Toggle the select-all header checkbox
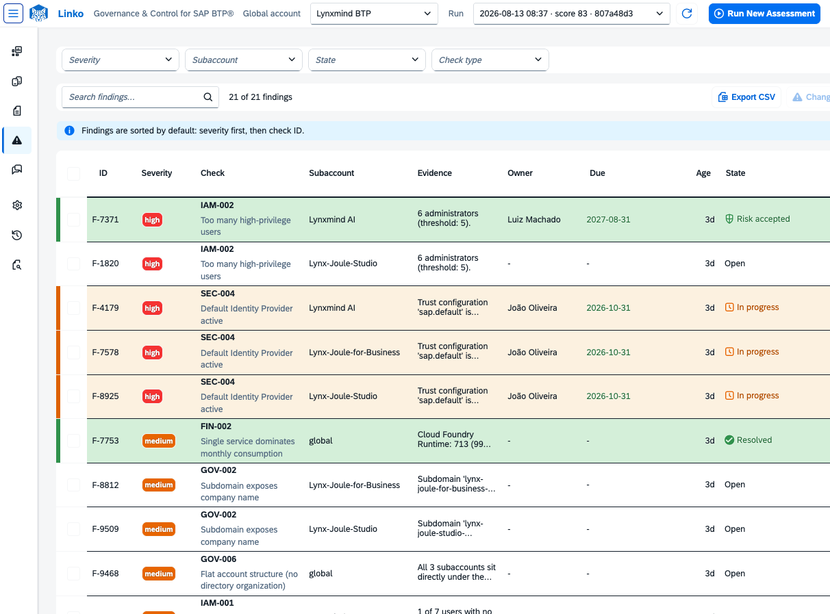The height and width of the screenshot is (614, 830). [73, 174]
